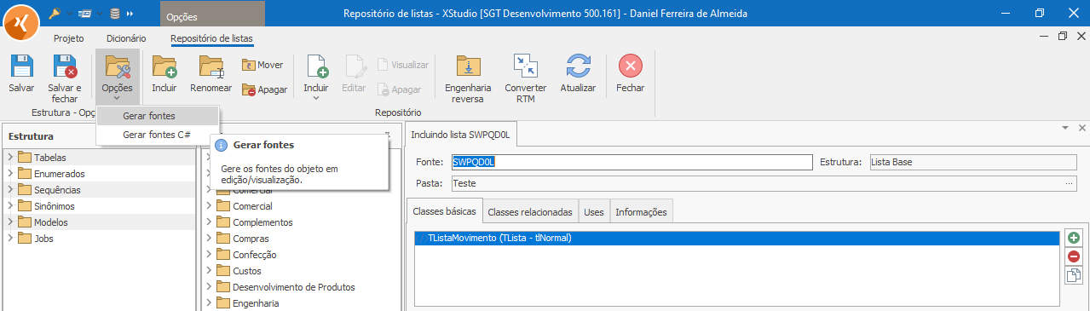Click the Salvar e fechar icon
This screenshot has height=311, width=1090.
(x=65, y=66)
